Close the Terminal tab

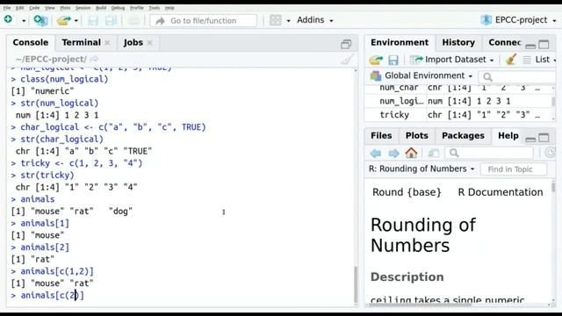[107, 43]
